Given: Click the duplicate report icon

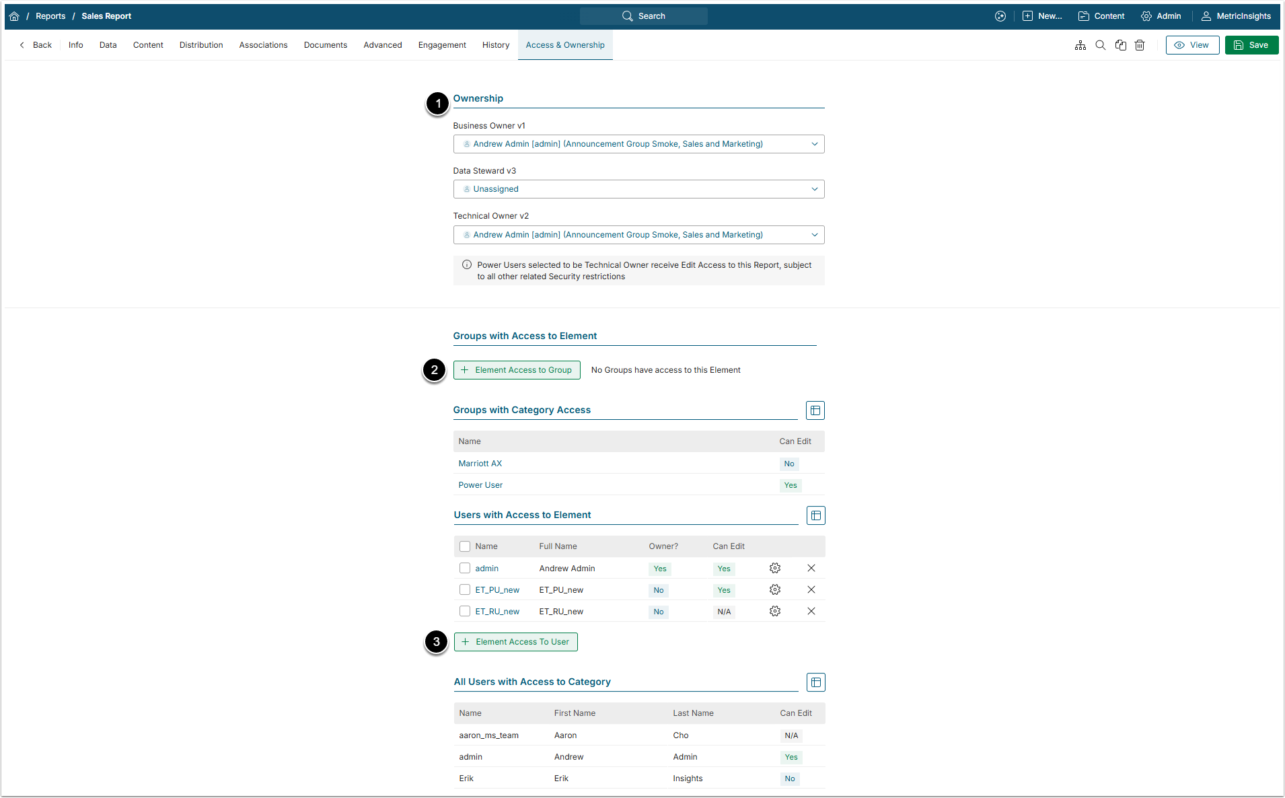Looking at the screenshot, I should [x=1120, y=45].
